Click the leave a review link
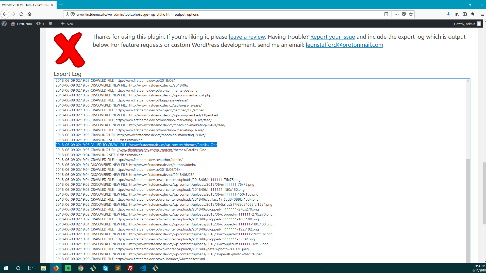 pos(246,37)
